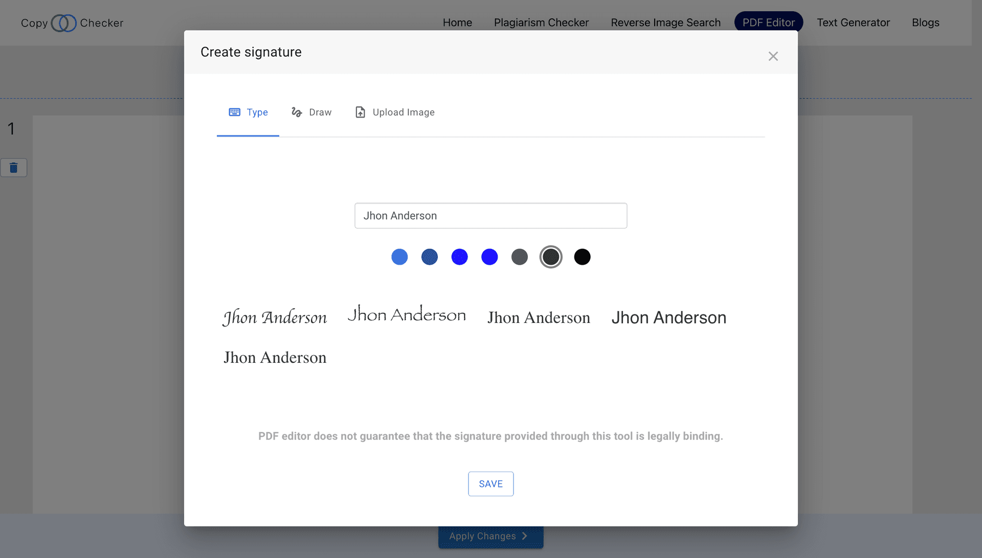Click the delete page trash icon

pos(14,167)
